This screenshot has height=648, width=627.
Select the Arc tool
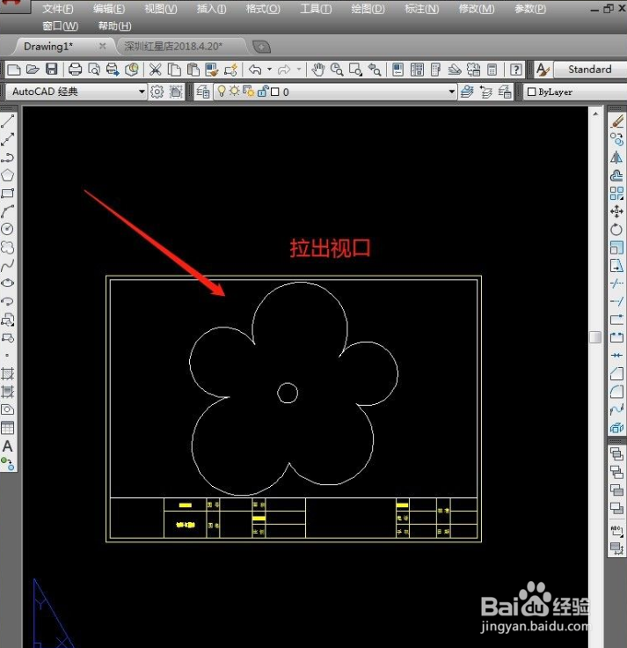coord(7,211)
